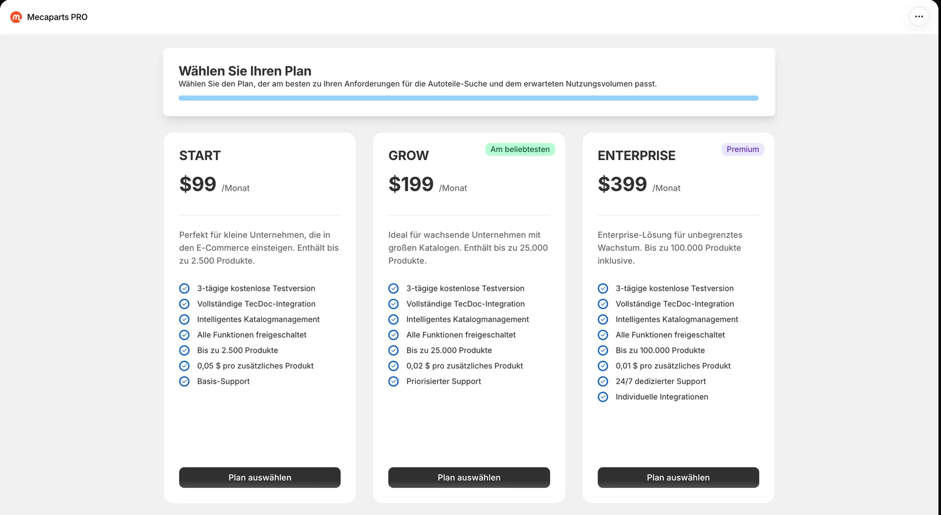Click GROW card's 'Vollständige TecDoc-Integration' check icon
The image size is (941, 515).
pos(393,304)
